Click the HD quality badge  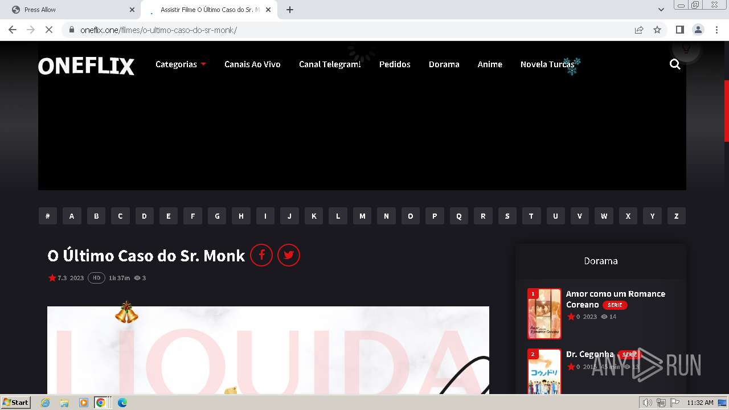click(96, 278)
